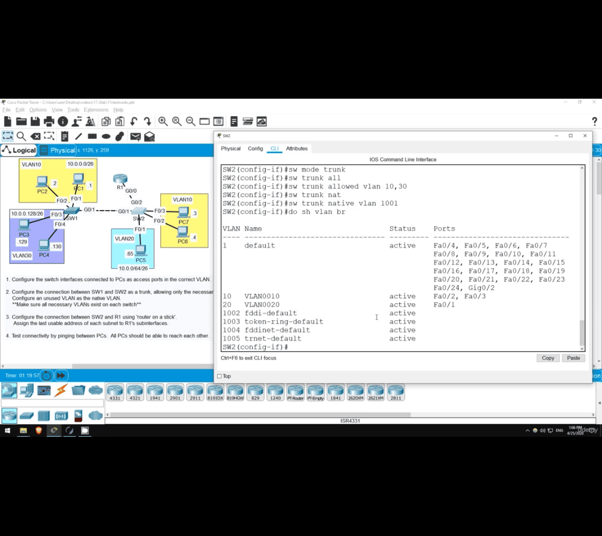Open File Explorer from taskbar
The image size is (602, 536).
[24, 430]
